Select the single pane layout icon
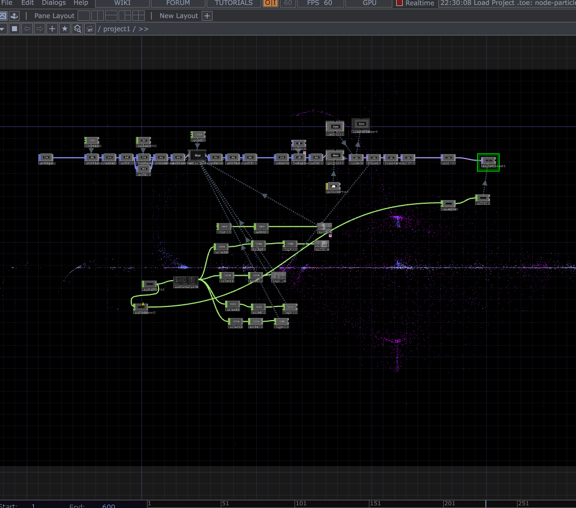Viewport: 576px width, 508px height. tap(84, 16)
